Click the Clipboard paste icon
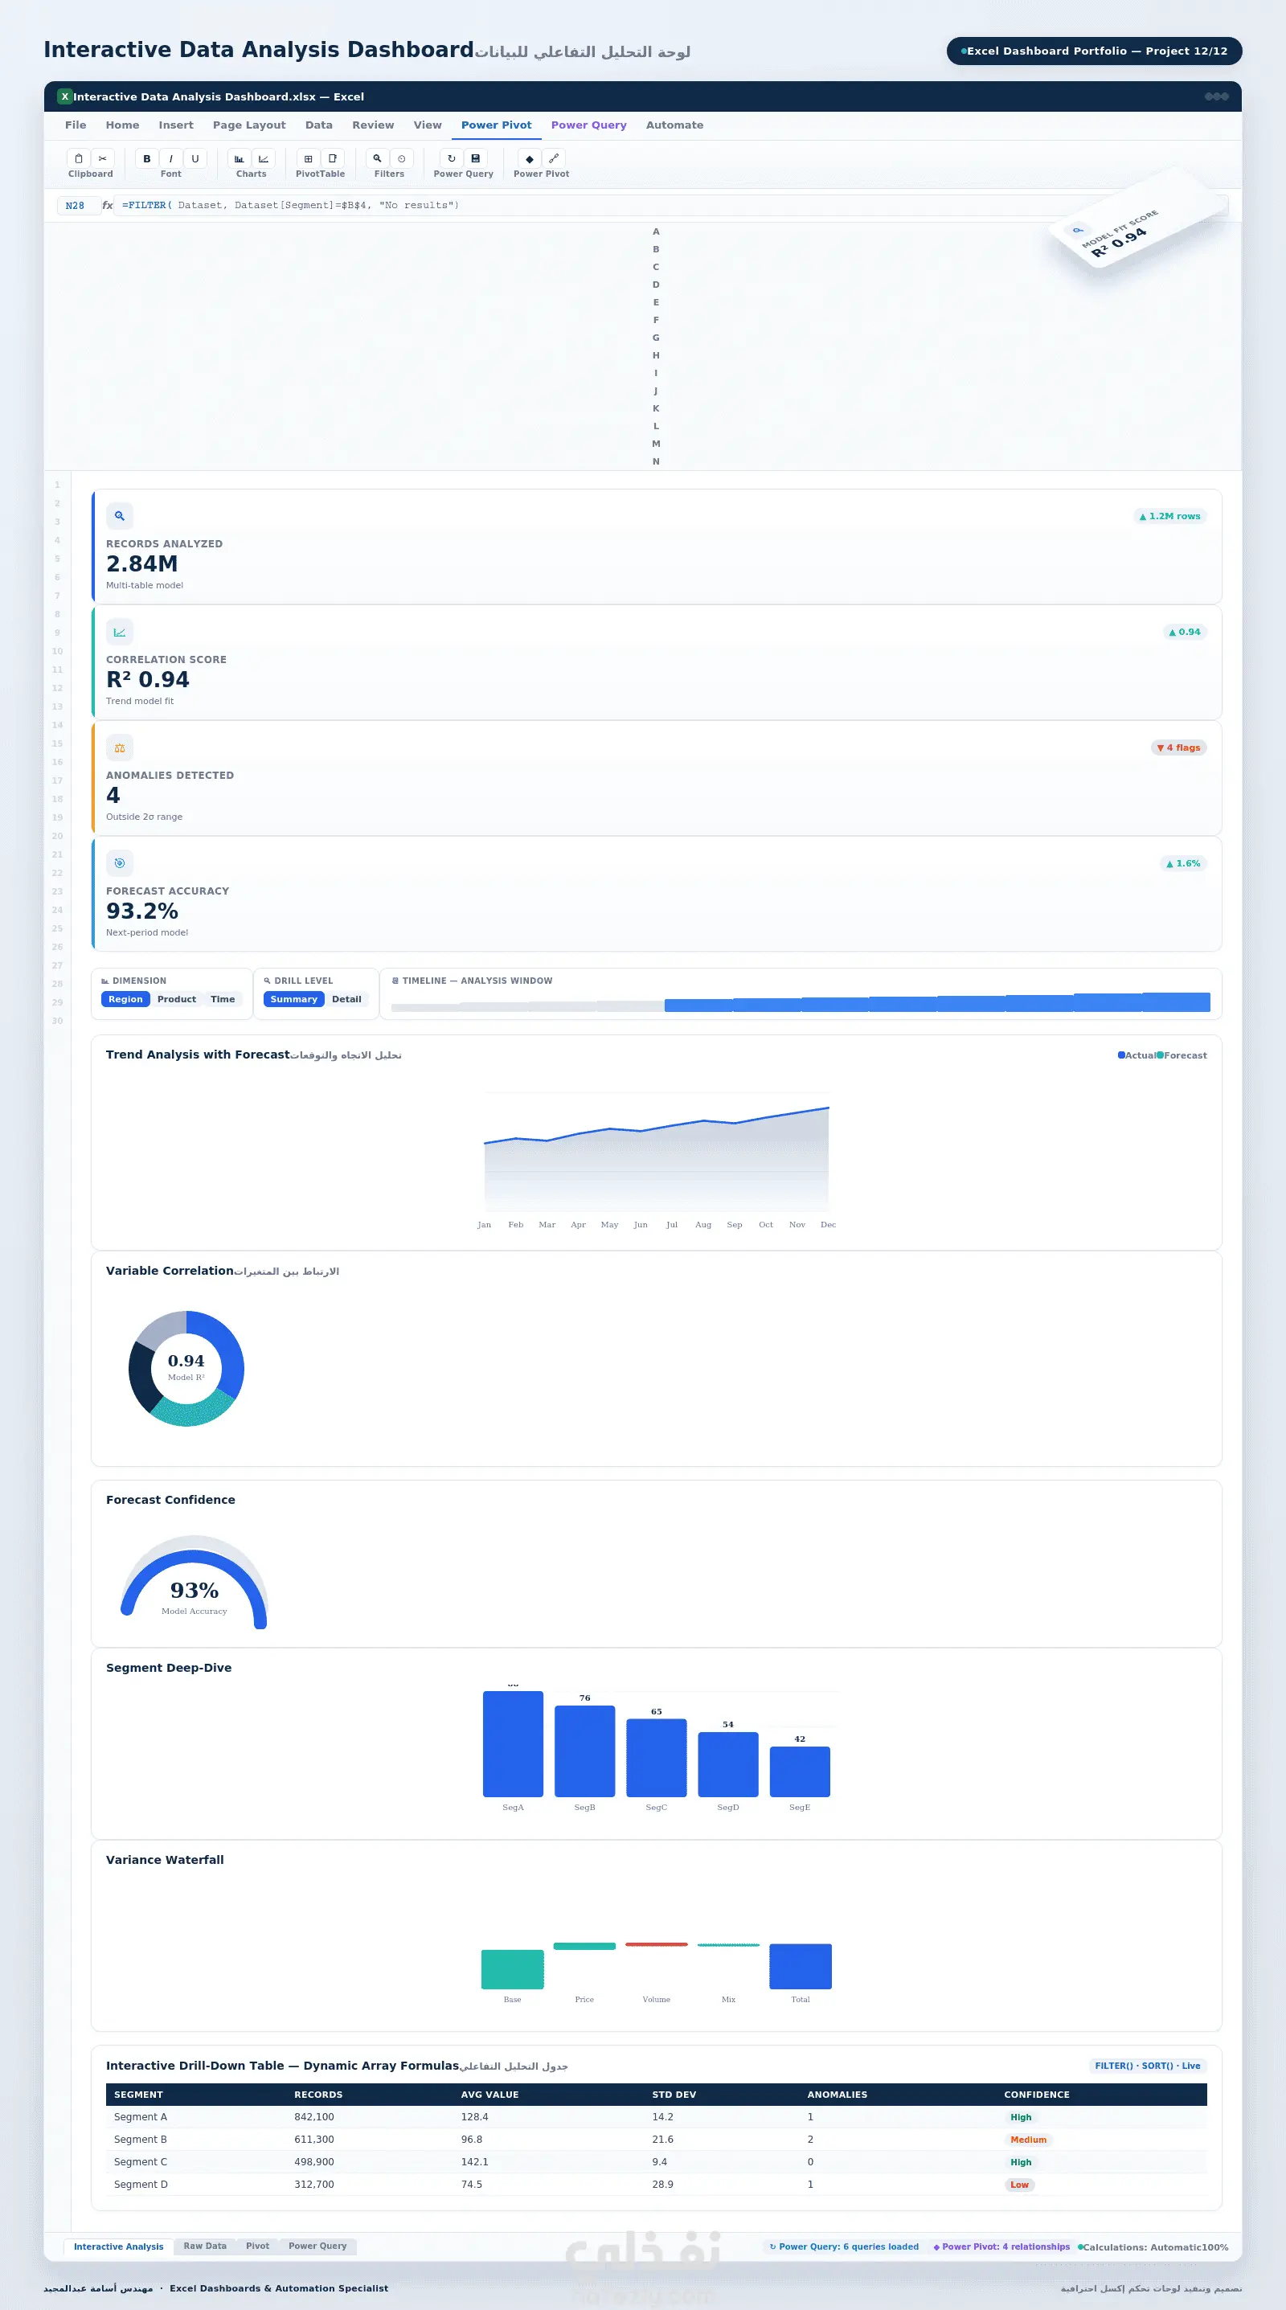1286x2310 pixels. click(x=79, y=158)
